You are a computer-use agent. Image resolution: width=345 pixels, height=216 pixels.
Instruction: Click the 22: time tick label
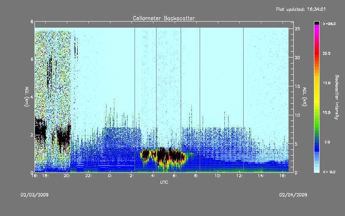coord(88,176)
